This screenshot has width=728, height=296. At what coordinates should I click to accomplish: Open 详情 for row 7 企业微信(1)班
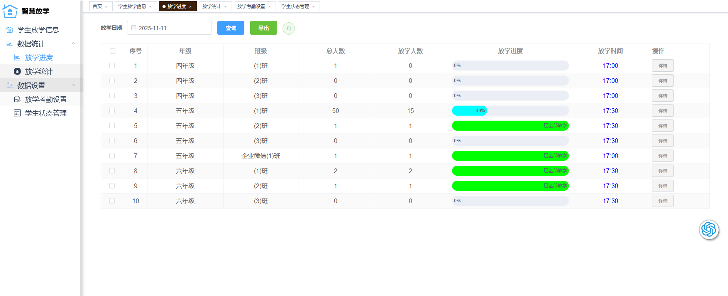click(662, 156)
